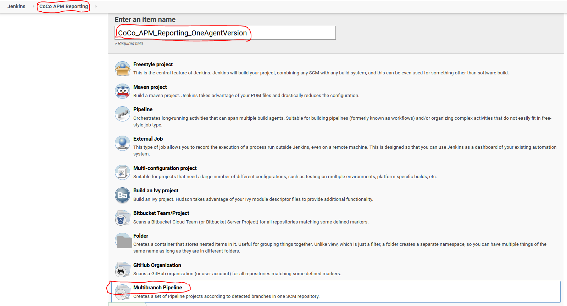Open CoCo APM Reporting breadcrumb link
Image resolution: width=567 pixels, height=306 pixels.
click(x=63, y=6)
